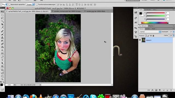Click the Ebene 0 layer thumbnail
This screenshot has height=98, width=175.
tap(143, 40)
